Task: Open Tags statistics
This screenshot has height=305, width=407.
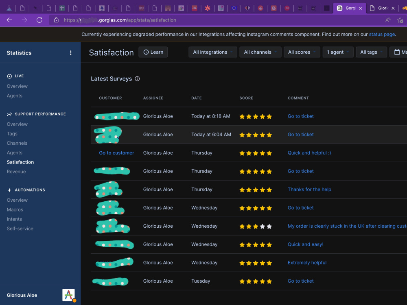Action: pyautogui.click(x=12, y=133)
